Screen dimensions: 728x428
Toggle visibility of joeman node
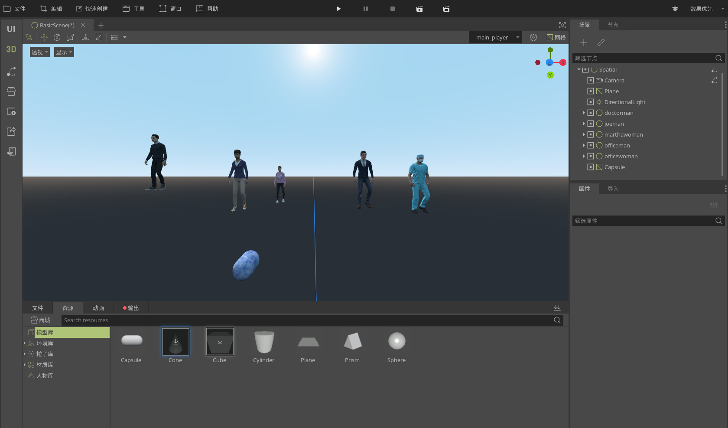(590, 124)
